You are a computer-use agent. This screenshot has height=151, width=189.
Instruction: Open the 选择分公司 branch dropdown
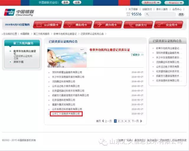point(151,3)
